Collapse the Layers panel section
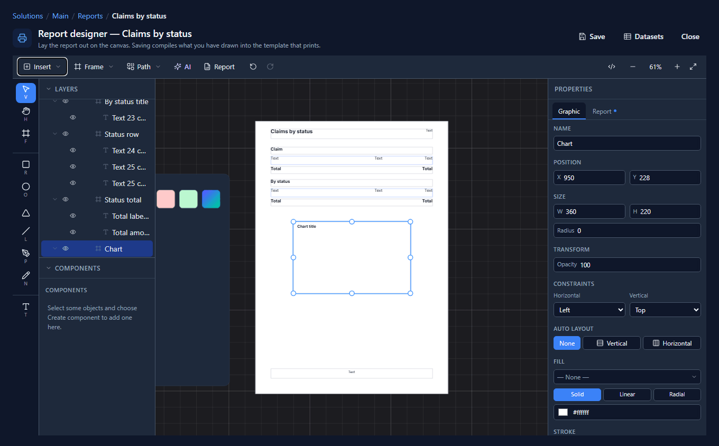The width and height of the screenshot is (719, 446). tap(49, 89)
